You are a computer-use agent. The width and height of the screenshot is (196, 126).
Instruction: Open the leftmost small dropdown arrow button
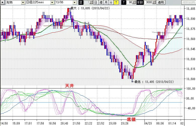(x=3, y=2)
